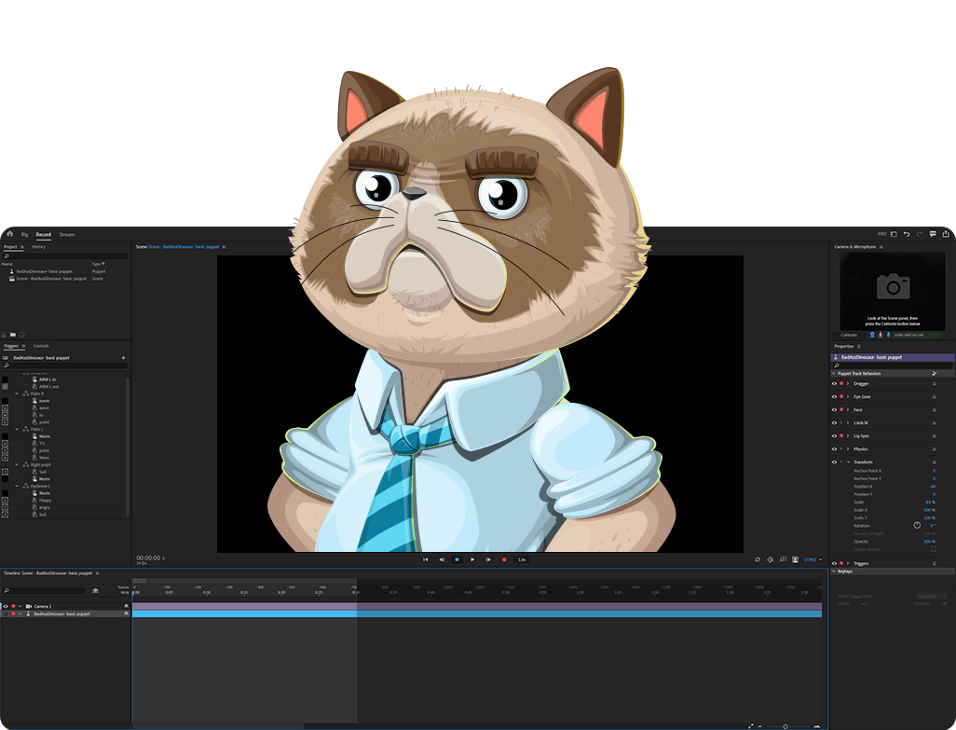Click the Share/export icon at top right
956x730 pixels.
click(x=946, y=234)
